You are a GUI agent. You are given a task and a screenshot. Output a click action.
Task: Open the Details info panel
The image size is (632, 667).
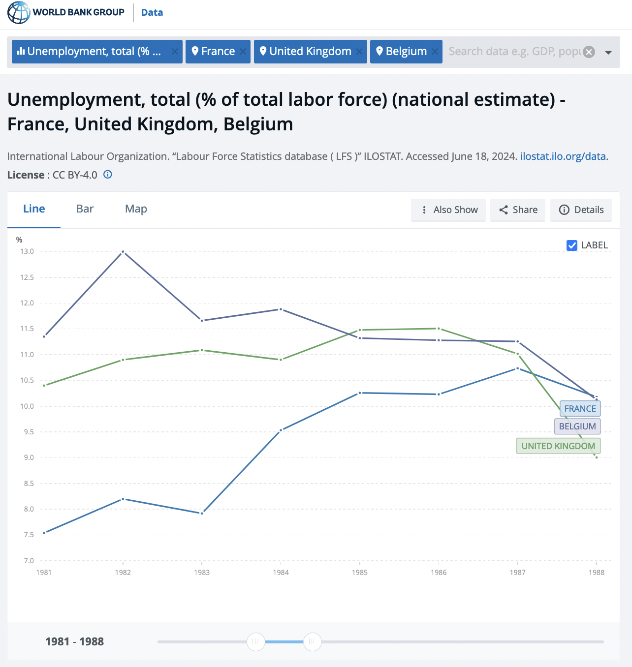point(581,210)
